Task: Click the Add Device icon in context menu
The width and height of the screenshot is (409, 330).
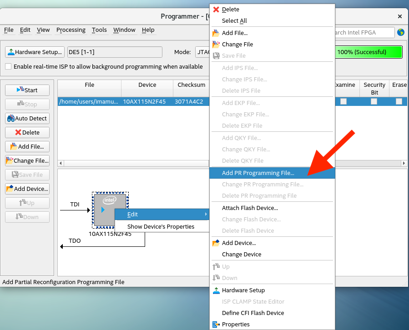Action: [x=216, y=243]
